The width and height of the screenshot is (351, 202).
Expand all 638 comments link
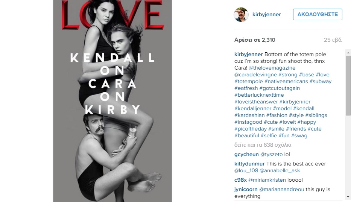(x=263, y=145)
